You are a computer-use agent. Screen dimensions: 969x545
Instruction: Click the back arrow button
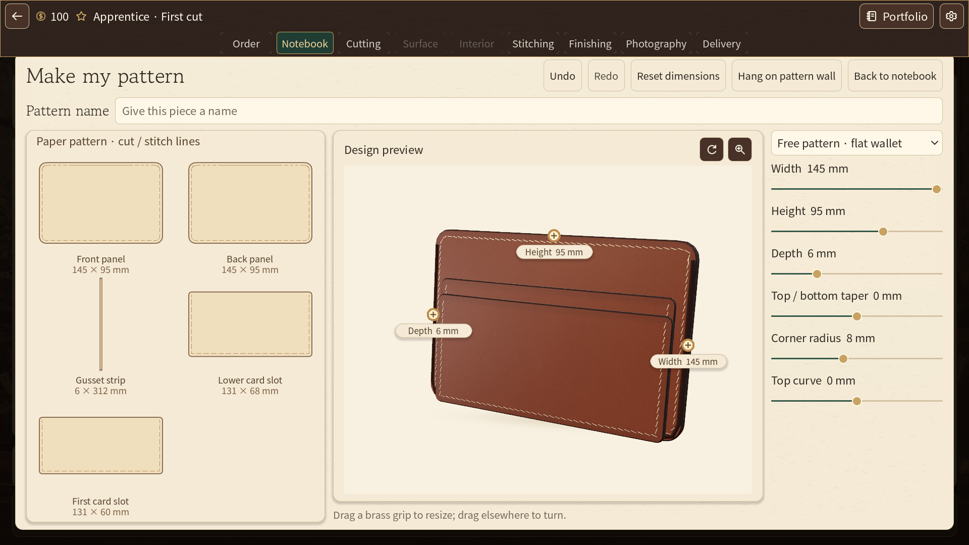(x=17, y=16)
